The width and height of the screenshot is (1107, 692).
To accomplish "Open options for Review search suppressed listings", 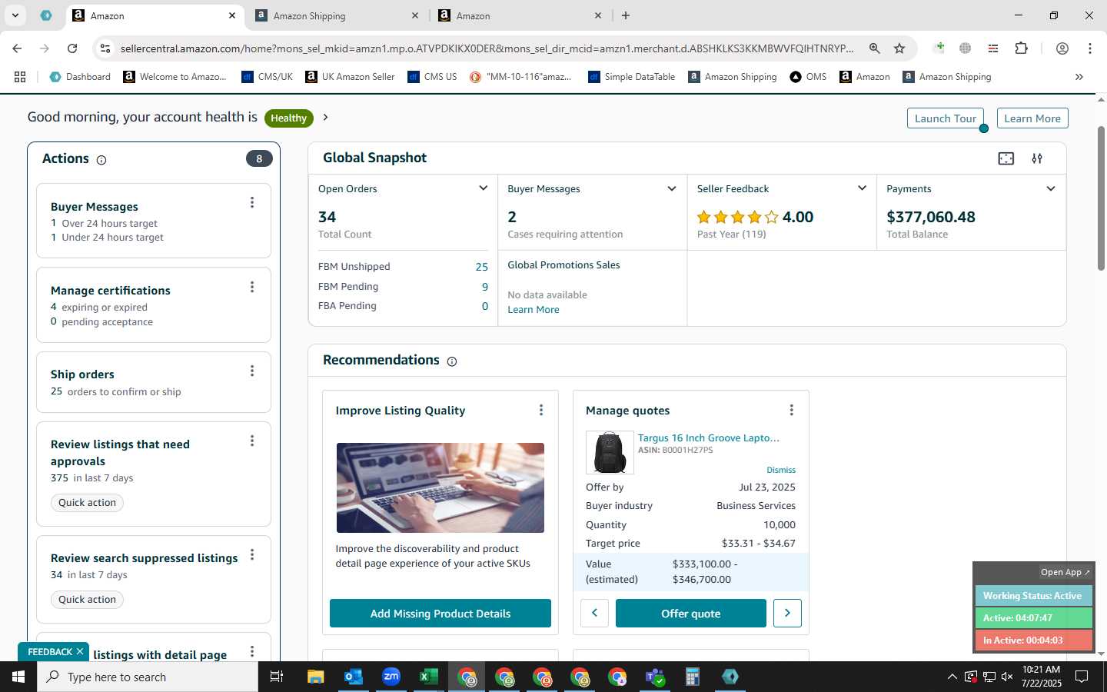I will point(252,555).
